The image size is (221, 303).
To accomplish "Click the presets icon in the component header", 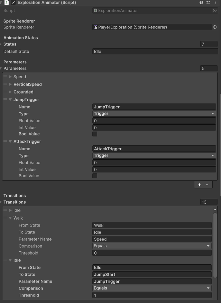I will 208,3.
